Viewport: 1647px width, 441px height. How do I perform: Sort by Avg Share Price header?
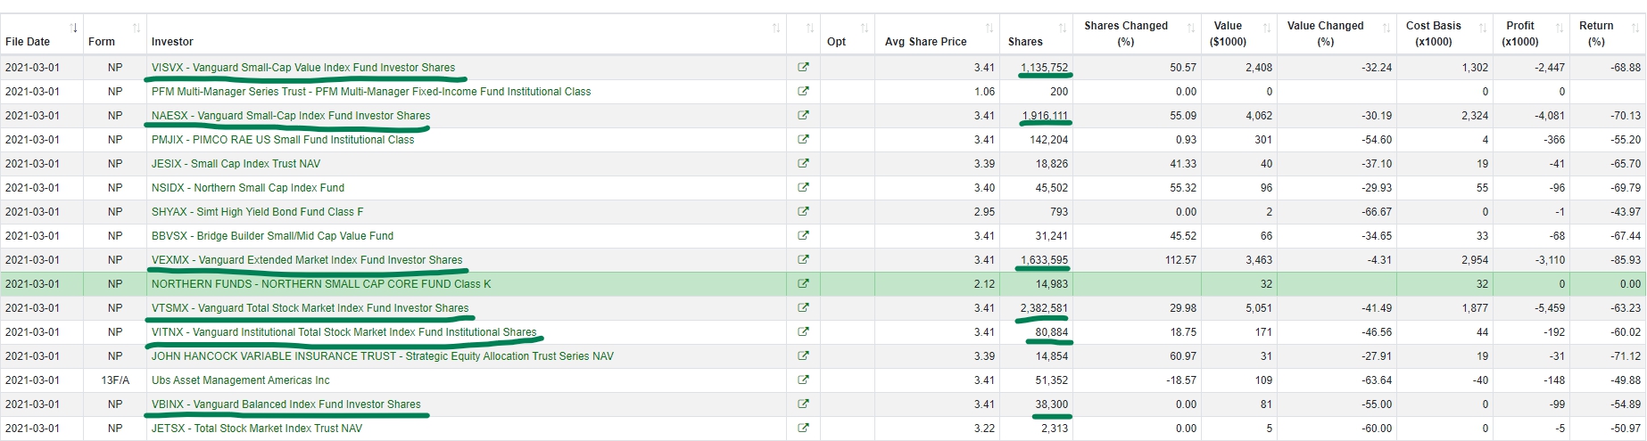[937, 35]
